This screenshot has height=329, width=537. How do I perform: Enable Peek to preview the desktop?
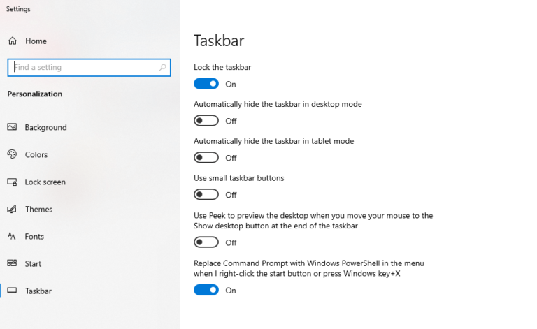206,242
